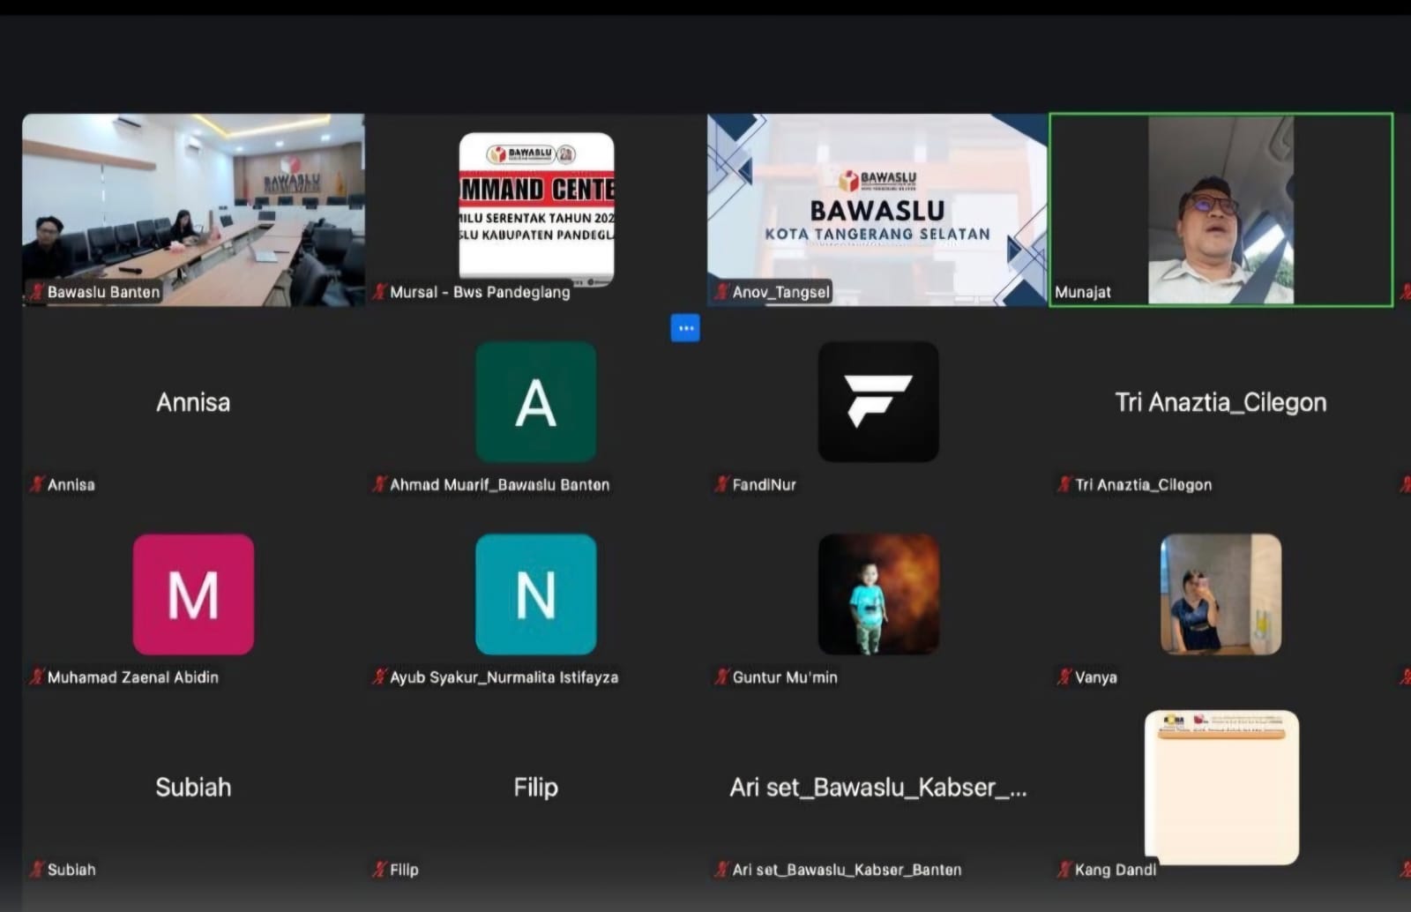Click the muted mic icon for Mursal - Bws Pandeglang

click(x=380, y=292)
